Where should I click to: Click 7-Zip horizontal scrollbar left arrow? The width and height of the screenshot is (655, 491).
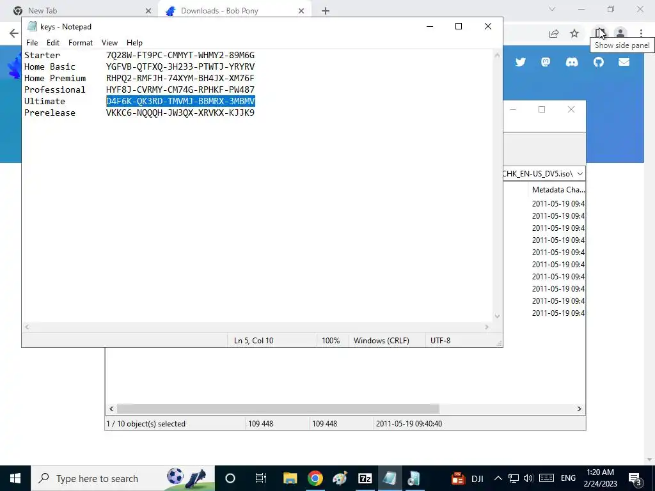[111, 409]
